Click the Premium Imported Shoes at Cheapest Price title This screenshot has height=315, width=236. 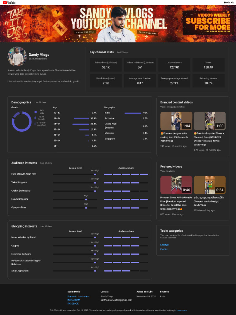(x=209, y=139)
